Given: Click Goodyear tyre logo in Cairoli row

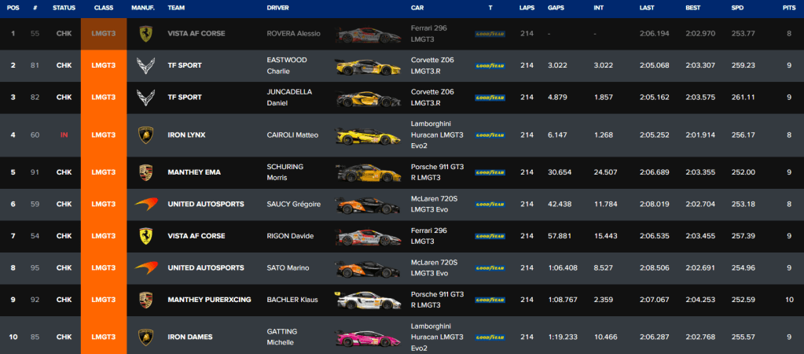Looking at the screenshot, I should pyautogui.click(x=490, y=135).
